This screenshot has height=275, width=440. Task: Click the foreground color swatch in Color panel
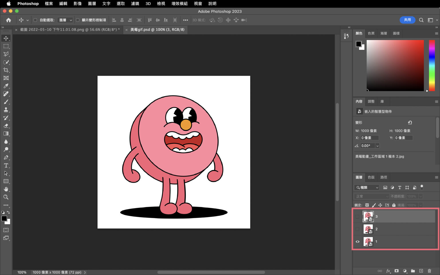359,44
